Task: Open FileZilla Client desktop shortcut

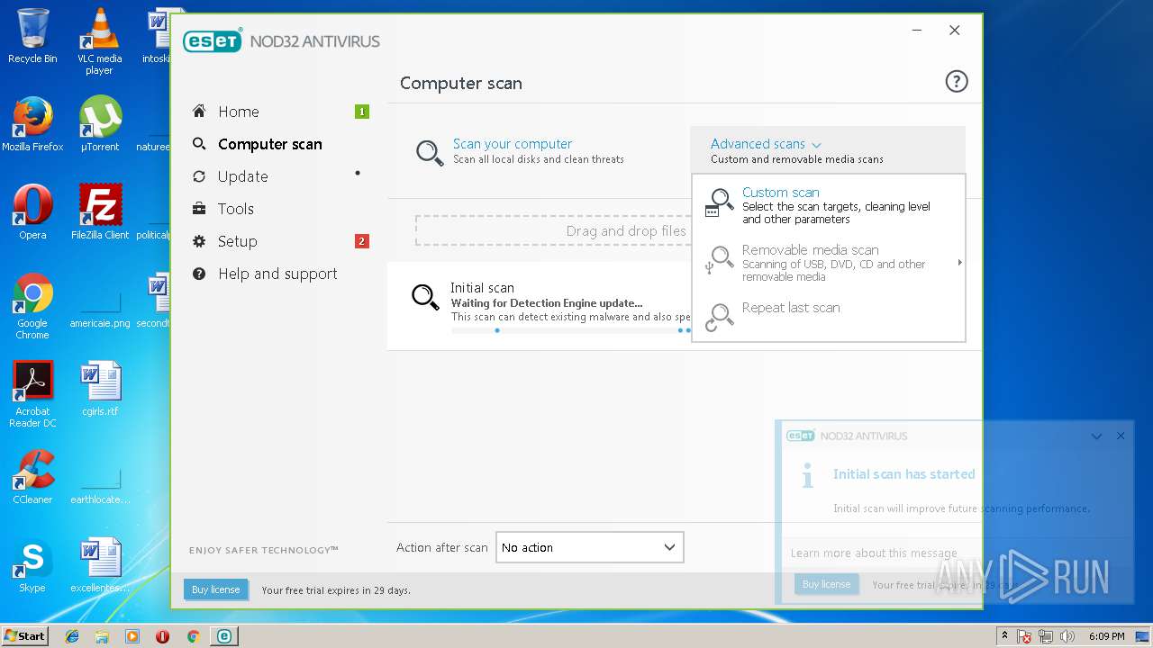Action: [x=100, y=212]
